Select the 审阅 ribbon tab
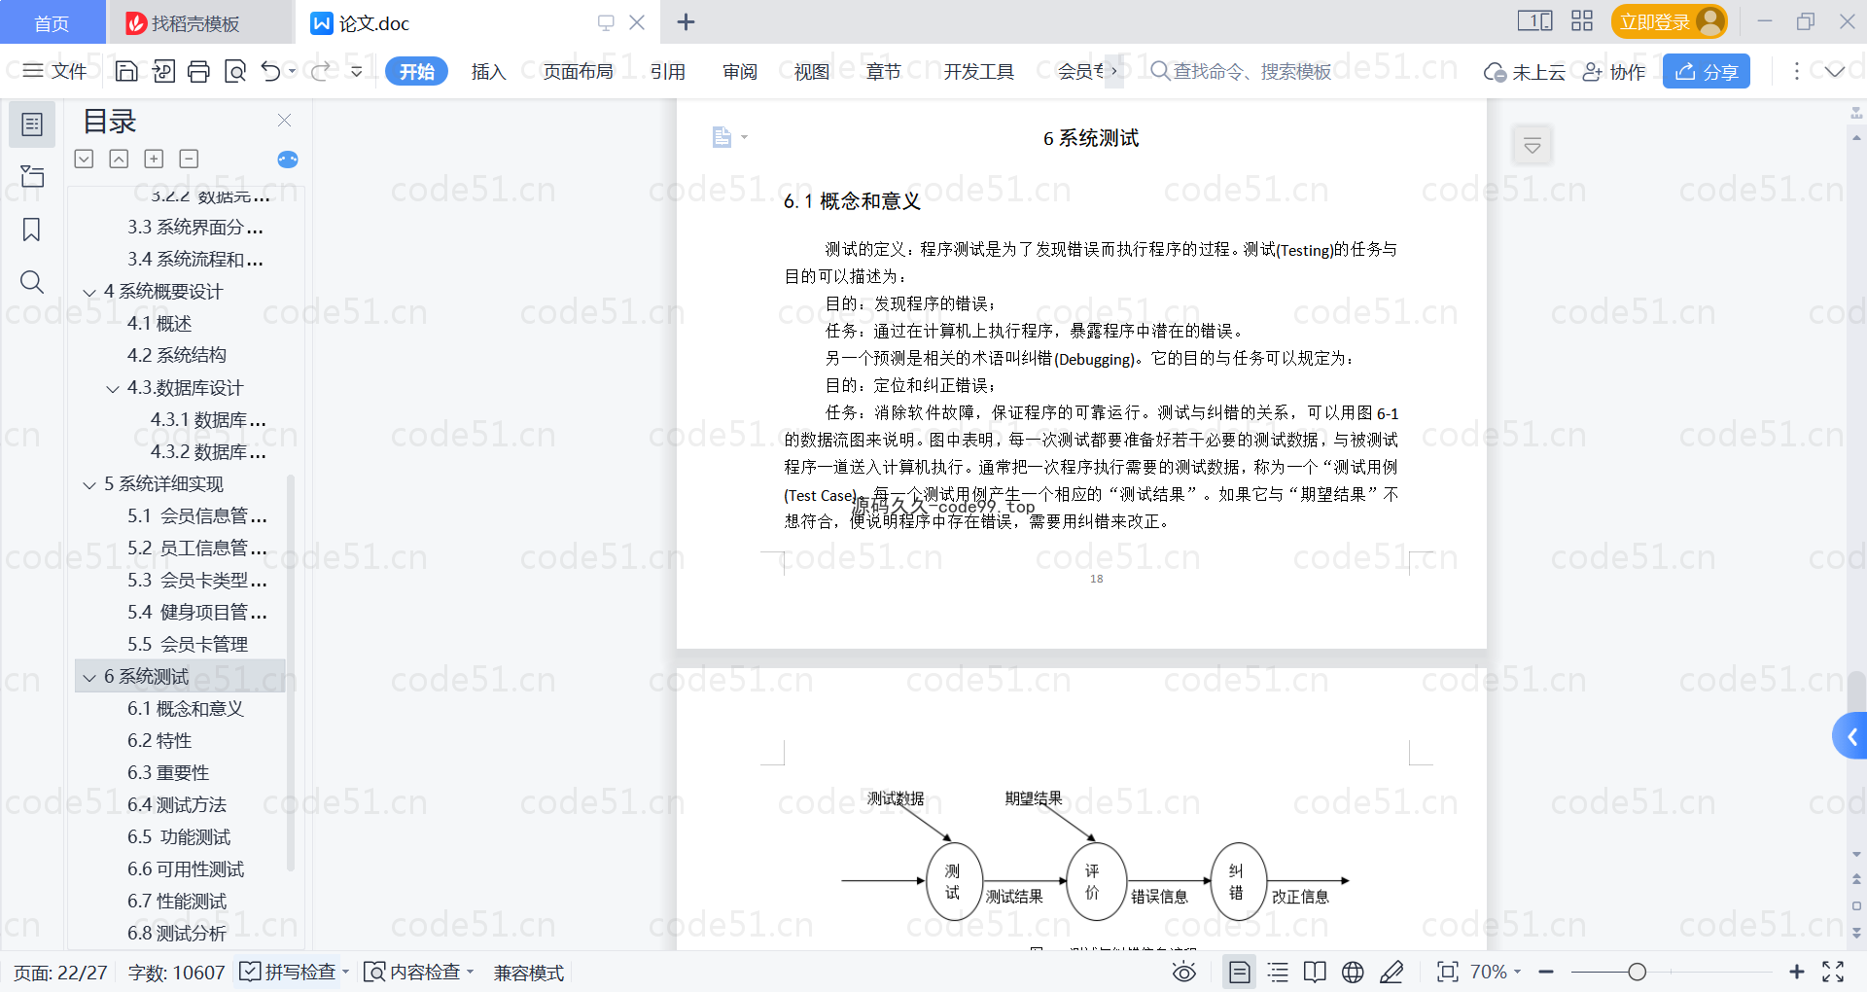Screen dimensions: 1867x992 [739, 71]
